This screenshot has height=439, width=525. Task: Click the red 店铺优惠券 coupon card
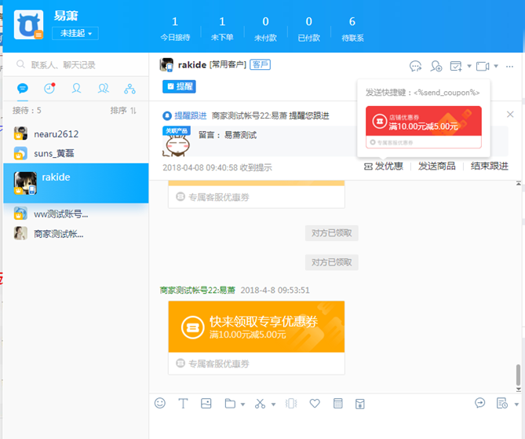point(423,120)
